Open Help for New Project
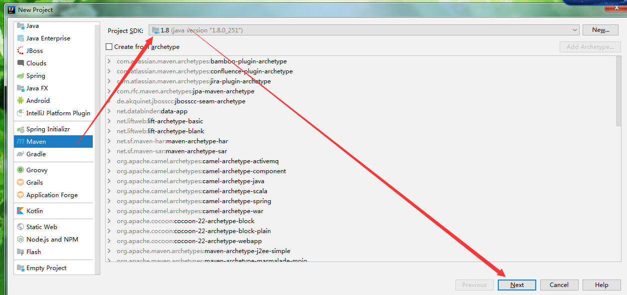627x295 pixels. [x=602, y=285]
